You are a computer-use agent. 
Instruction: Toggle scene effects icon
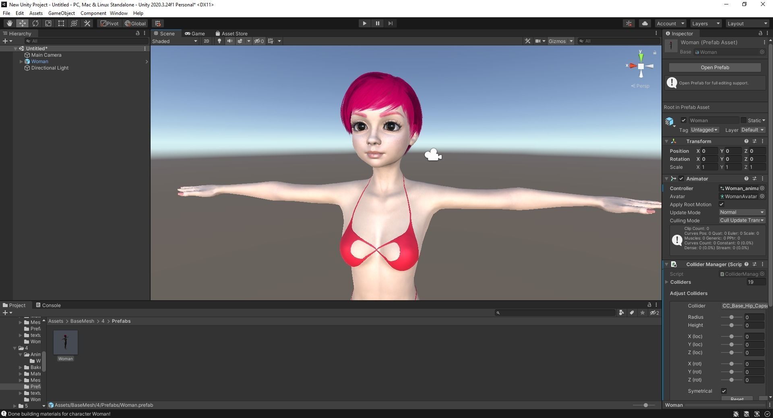click(x=240, y=41)
